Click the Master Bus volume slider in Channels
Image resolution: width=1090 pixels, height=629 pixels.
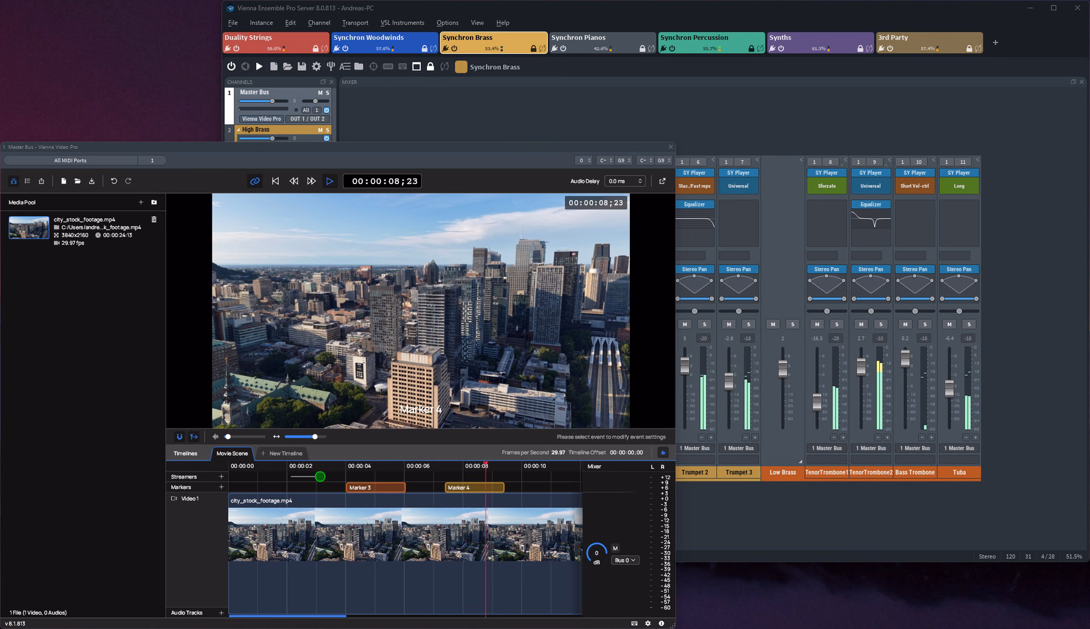pos(264,101)
